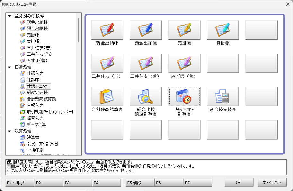Select 決算書 under 決算処理
The image size is (293, 191).
click(x=33, y=137)
